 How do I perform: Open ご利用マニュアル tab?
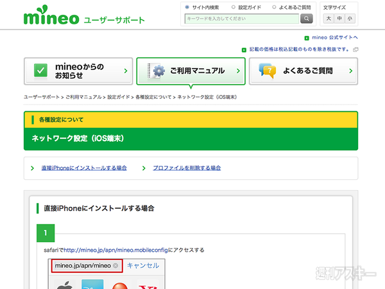tap(191, 71)
